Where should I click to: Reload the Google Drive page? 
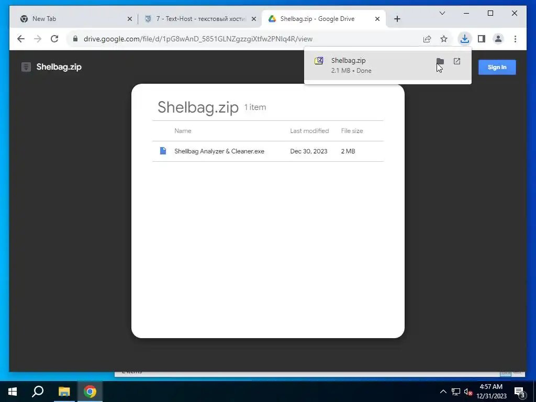click(x=54, y=39)
